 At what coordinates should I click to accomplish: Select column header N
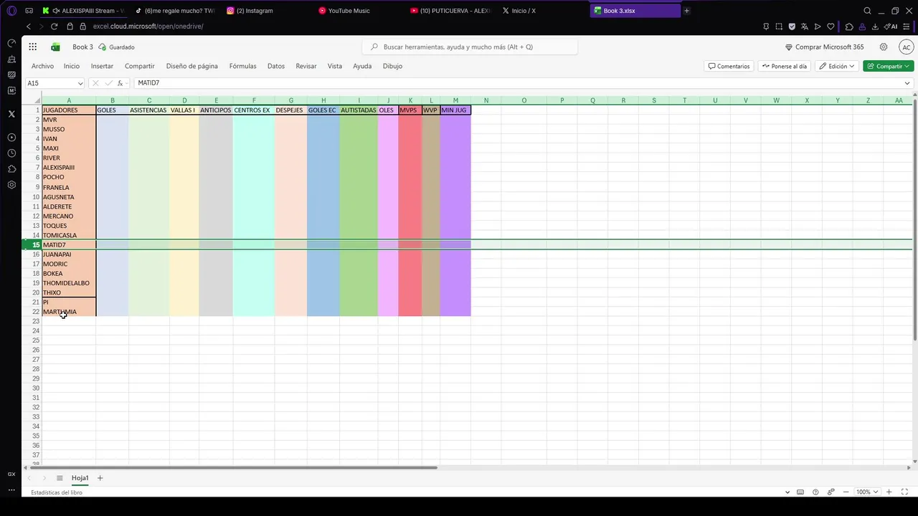[486, 100]
